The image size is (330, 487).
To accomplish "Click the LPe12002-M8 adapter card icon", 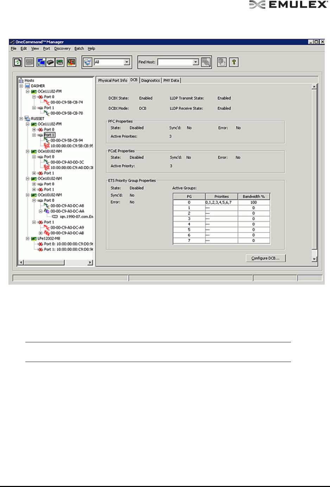I will click(x=34, y=238).
